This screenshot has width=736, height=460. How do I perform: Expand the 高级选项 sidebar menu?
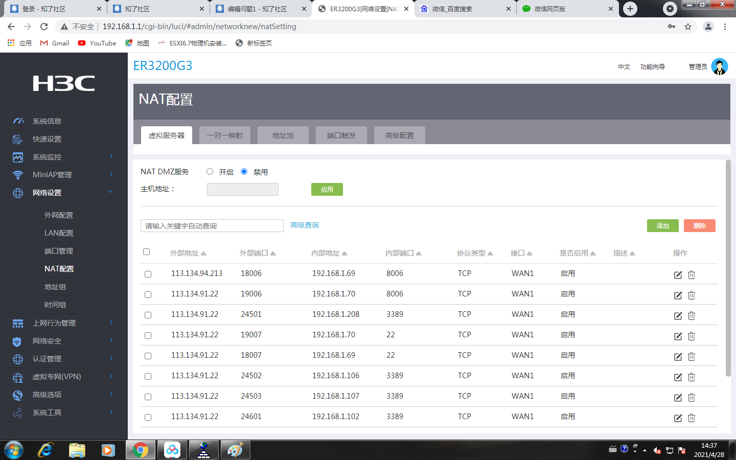[64, 395]
